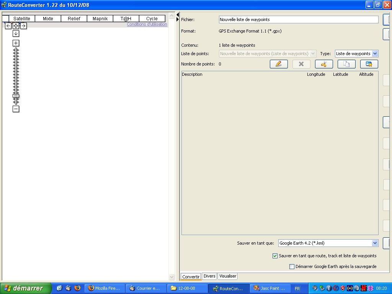The image size is (392, 294).
Task: Click the folder with star icon button
Action: (369, 64)
